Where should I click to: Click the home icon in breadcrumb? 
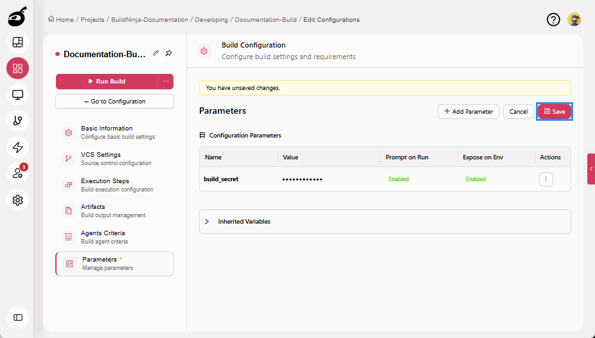tap(51, 19)
